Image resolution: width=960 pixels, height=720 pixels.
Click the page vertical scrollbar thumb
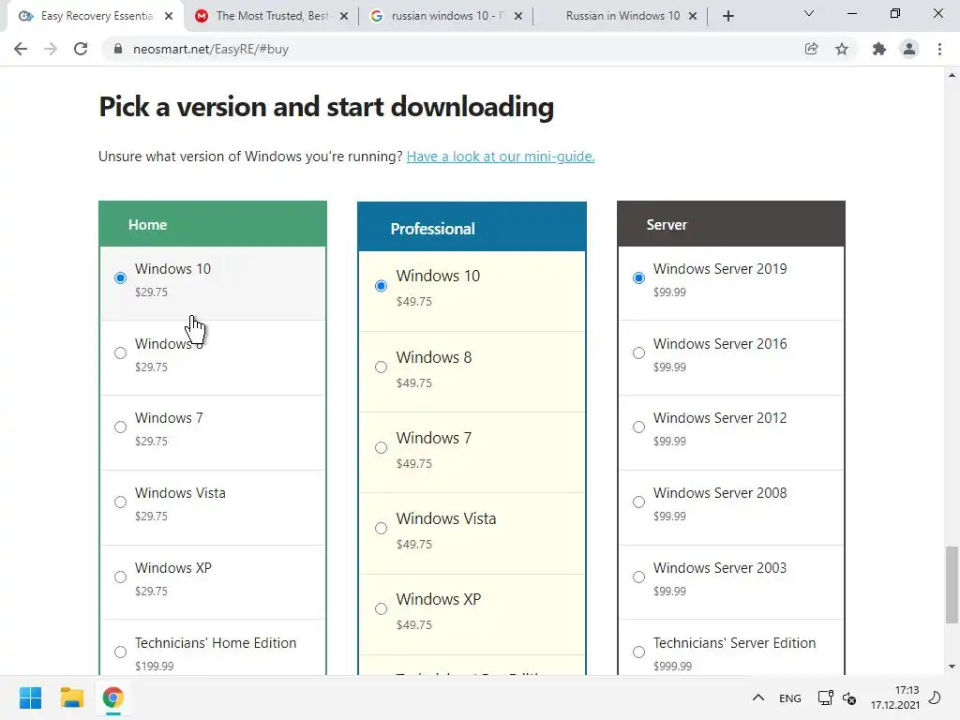pos(952,584)
